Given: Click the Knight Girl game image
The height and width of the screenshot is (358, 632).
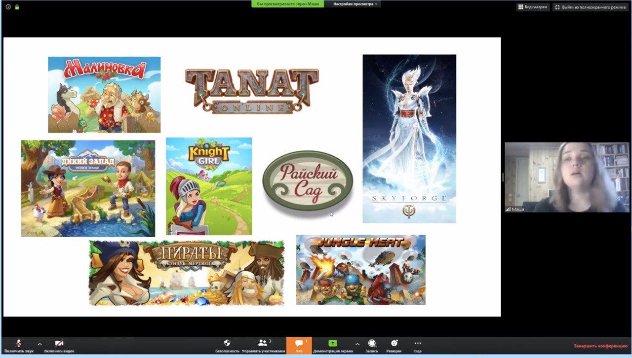Looking at the screenshot, I should click(209, 186).
